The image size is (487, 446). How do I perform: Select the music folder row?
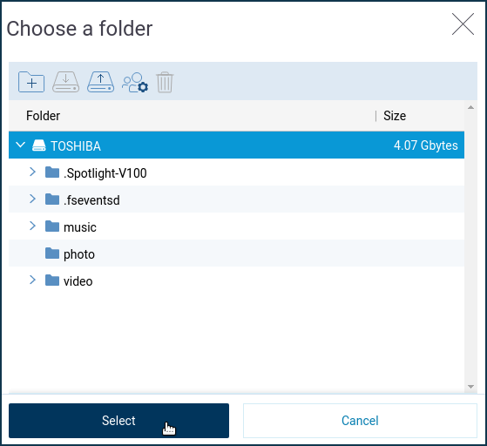pos(236,226)
